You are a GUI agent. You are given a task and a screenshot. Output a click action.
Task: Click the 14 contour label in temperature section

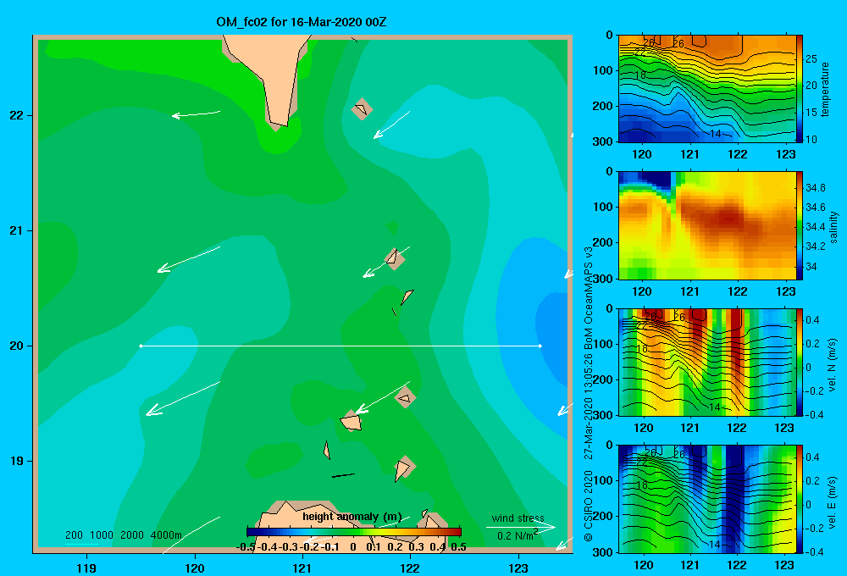715,134
